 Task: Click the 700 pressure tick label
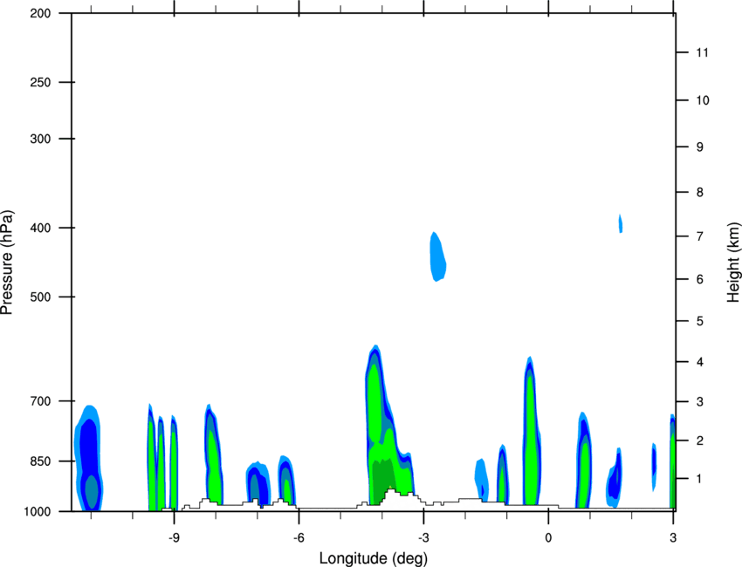pyautogui.click(x=40, y=401)
